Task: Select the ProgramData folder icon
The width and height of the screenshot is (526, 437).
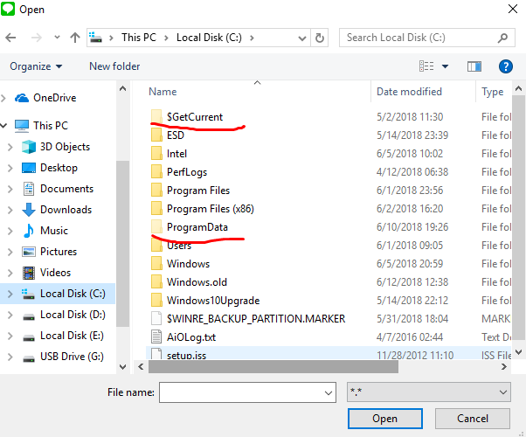Action: tap(156, 227)
